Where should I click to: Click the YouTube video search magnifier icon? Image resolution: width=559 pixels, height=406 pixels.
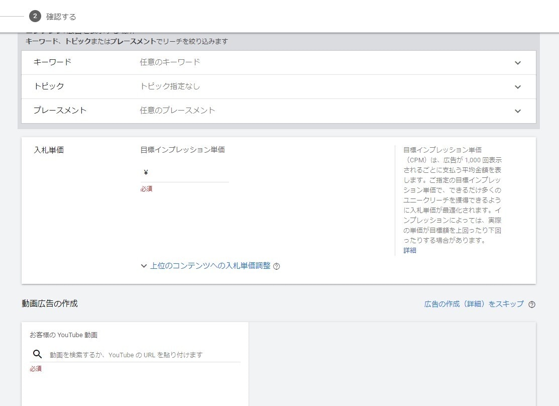[38, 354]
